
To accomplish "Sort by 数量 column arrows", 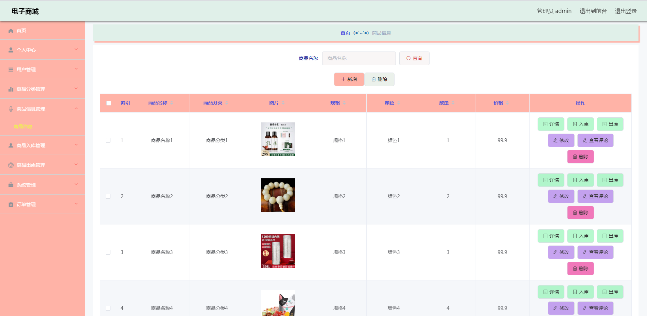I will (453, 103).
